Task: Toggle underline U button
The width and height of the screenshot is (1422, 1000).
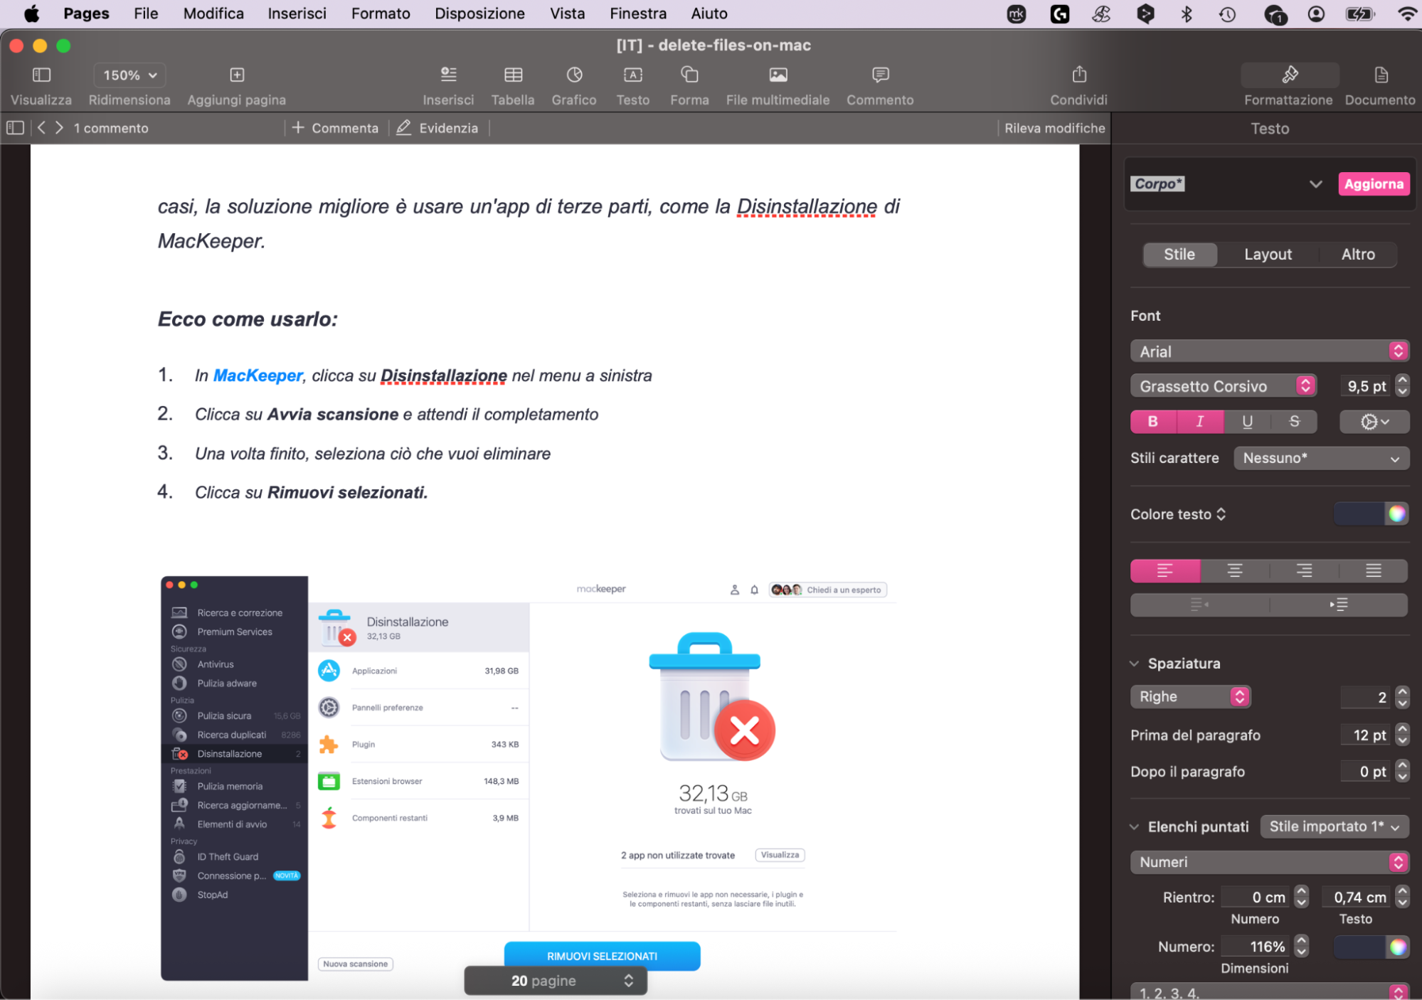Action: tap(1247, 422)
